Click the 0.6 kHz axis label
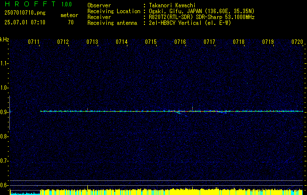Screen dimensions: 307x195 tap(4, 185)
